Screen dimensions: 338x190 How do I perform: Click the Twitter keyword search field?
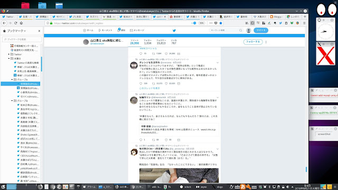point(226,31)
